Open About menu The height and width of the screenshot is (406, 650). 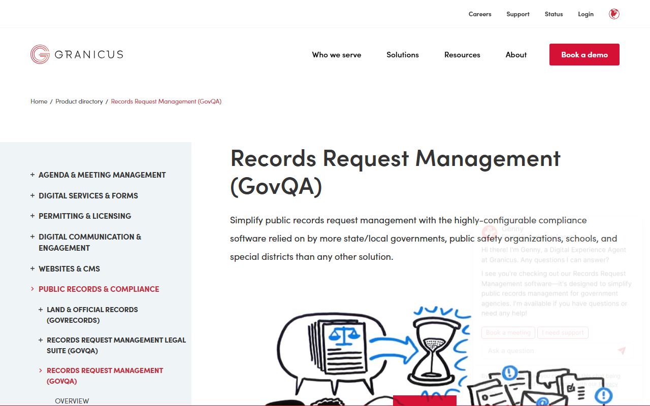click(516, 55)
